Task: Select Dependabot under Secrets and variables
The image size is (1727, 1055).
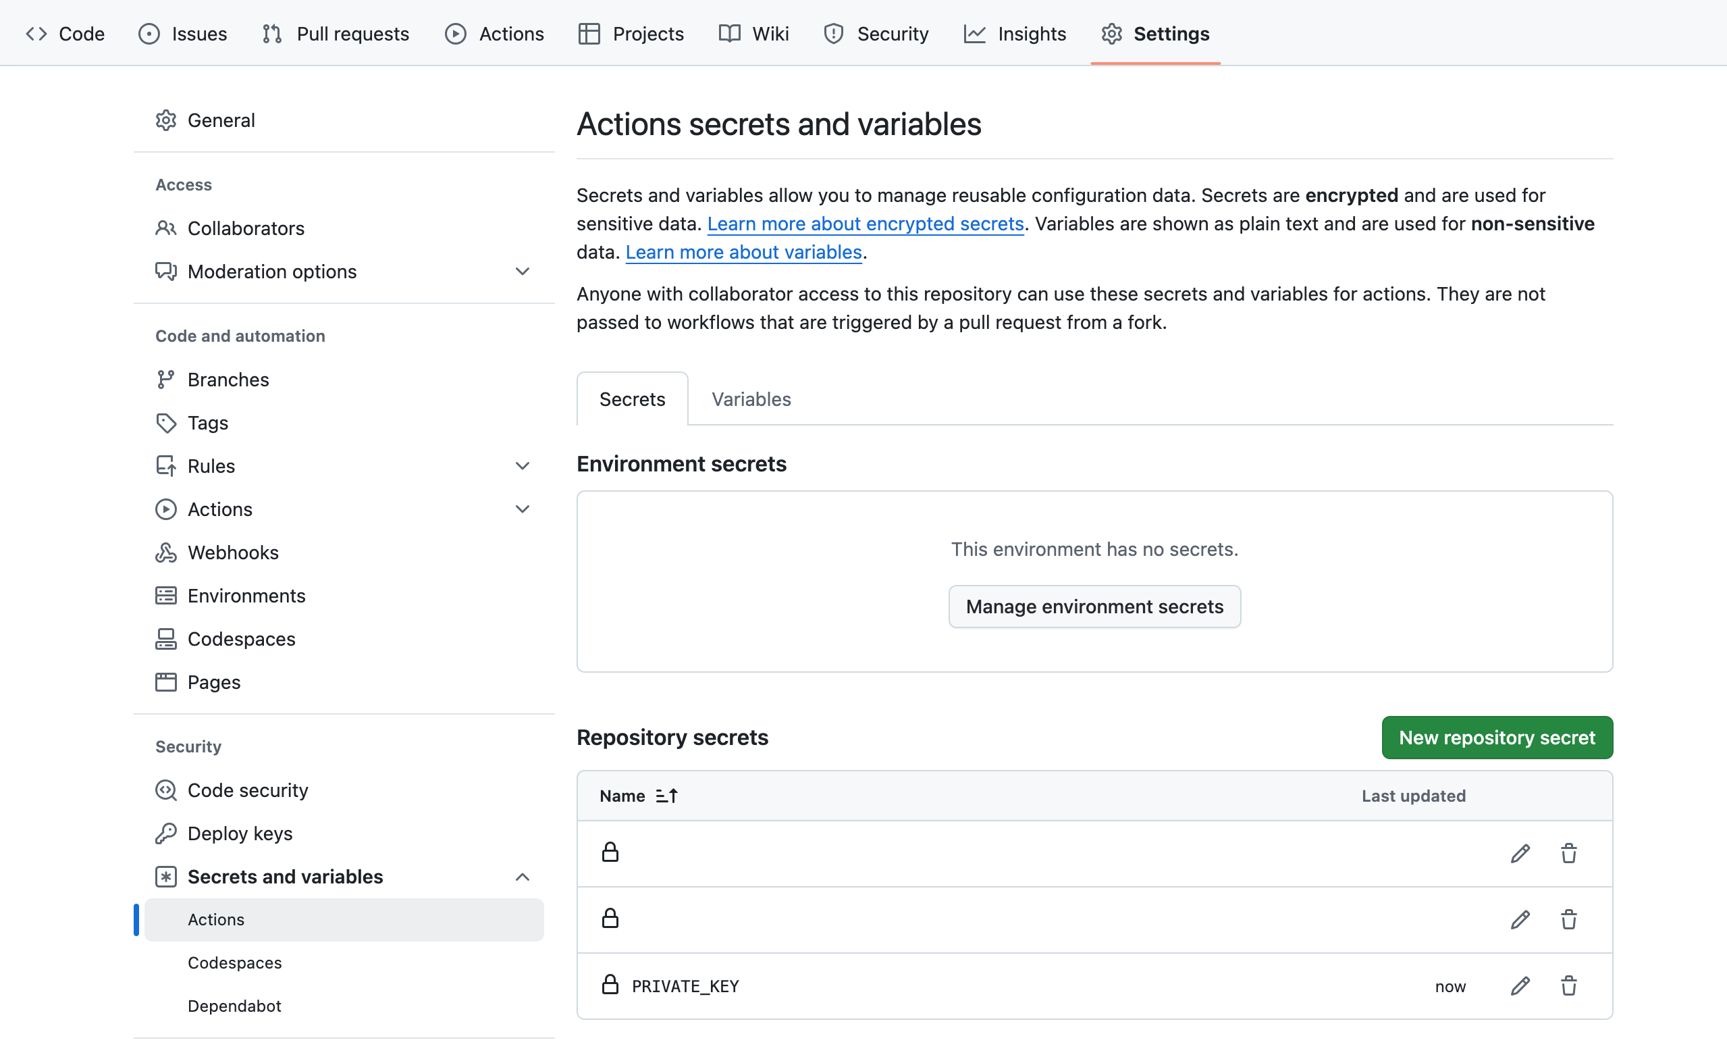Action: point(234,1006)
